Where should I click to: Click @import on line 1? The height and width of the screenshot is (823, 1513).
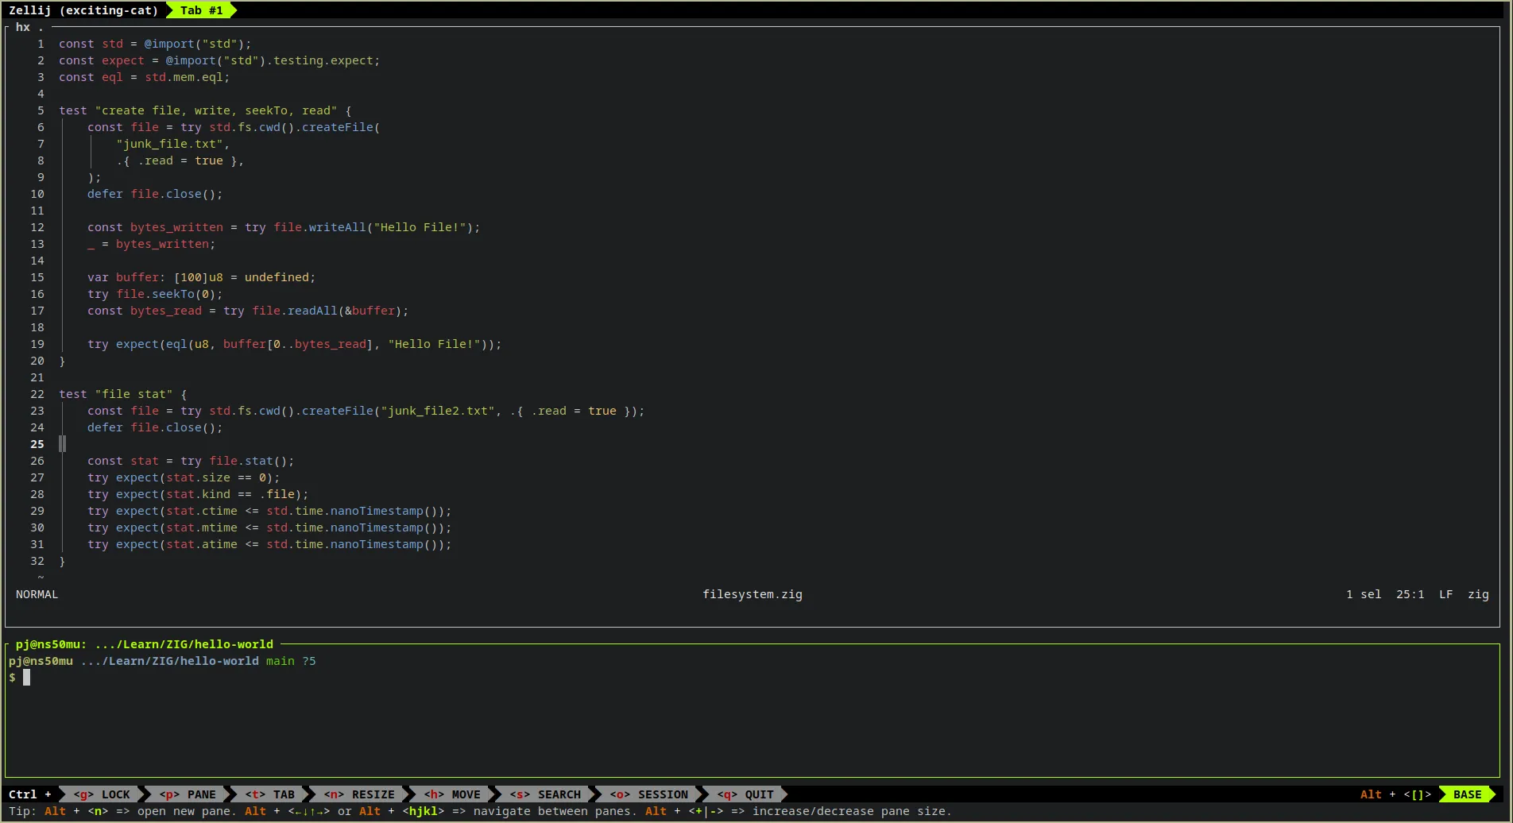[x=169, y=44]
